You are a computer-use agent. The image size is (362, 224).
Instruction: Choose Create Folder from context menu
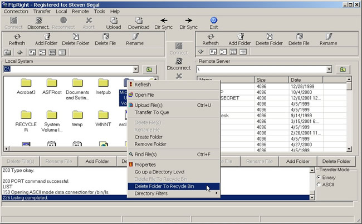[174, 137]
